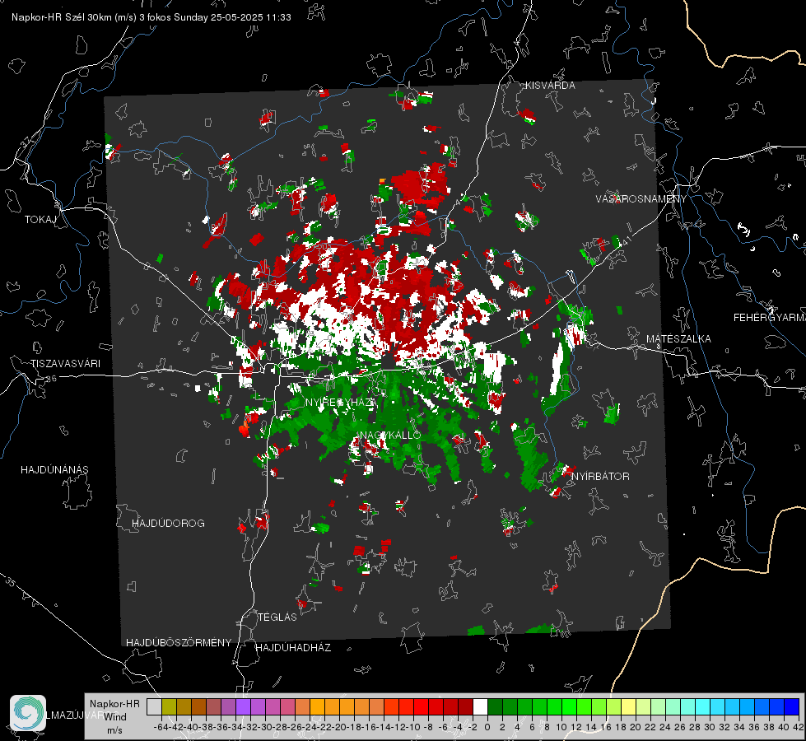Click the FEHÉRGYARMAT label at right edge
Image resolution: width=806 pixels, height=741 pixels.
pyautogui.click(x=769, y=318)
